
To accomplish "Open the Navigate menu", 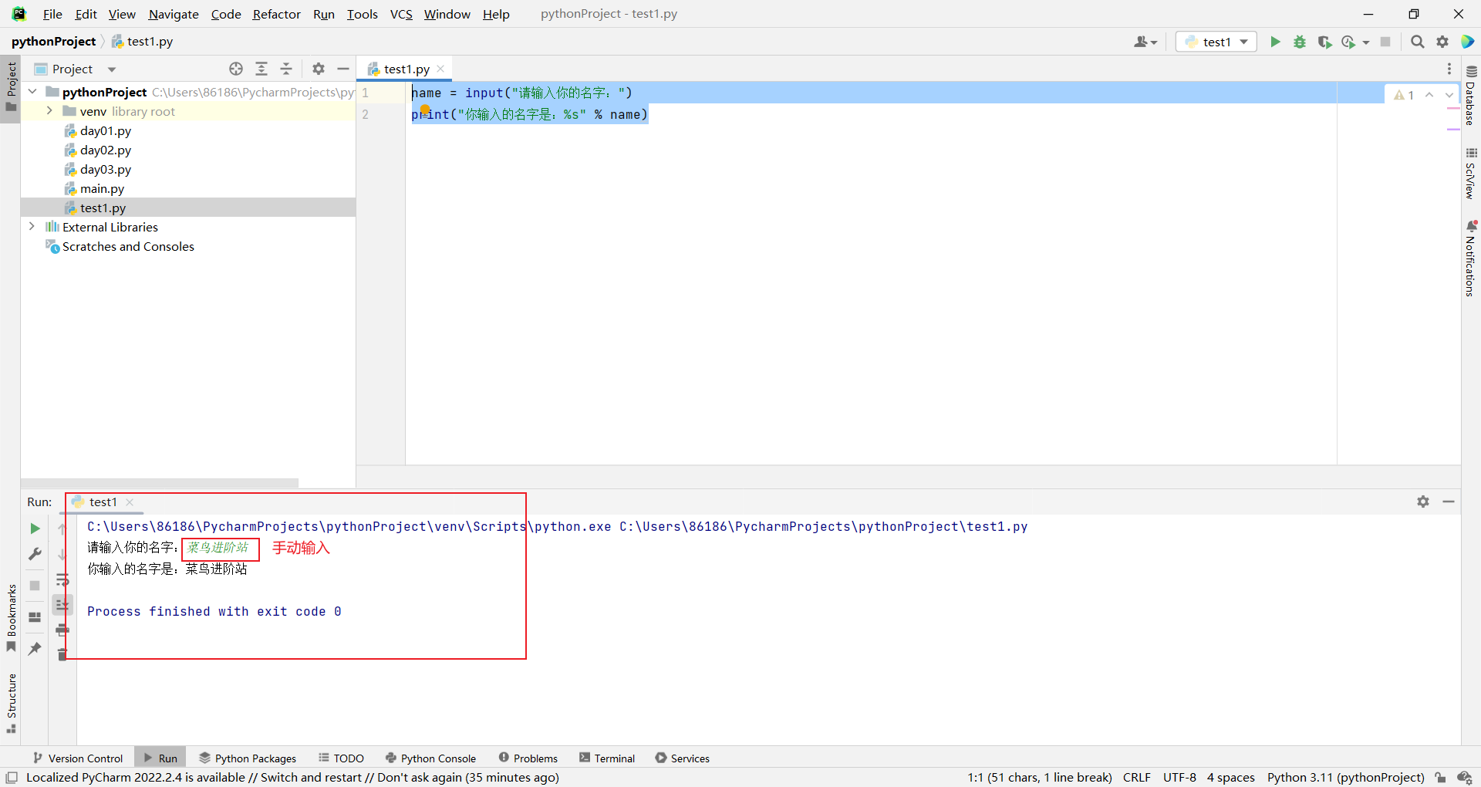I will [x=174, y=14].
